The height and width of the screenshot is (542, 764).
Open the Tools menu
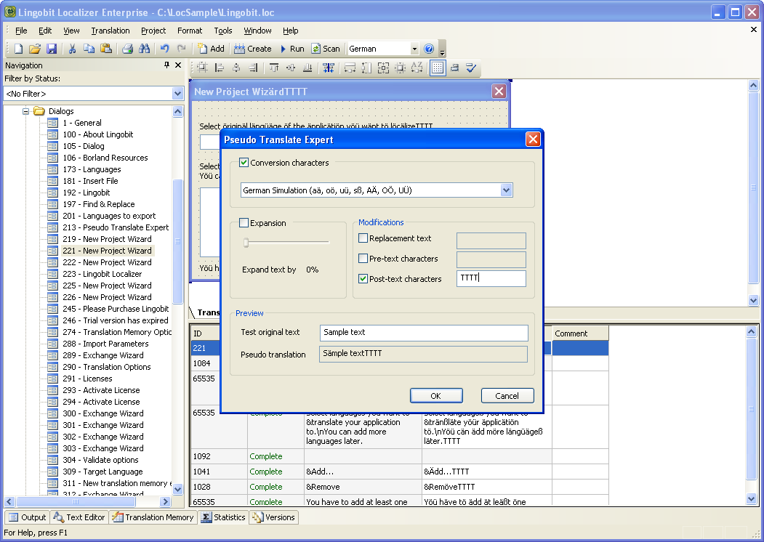(x=222, y=31)
